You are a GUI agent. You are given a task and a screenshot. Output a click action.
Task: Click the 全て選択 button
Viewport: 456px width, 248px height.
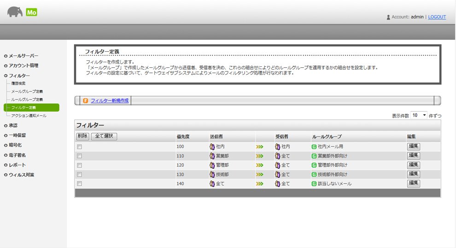(104, 136)
